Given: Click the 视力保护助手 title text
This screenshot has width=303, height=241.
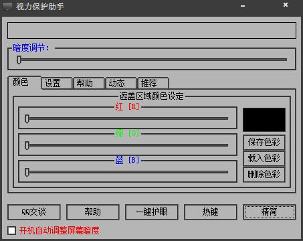Looking at the screenshot, I should (x=40, y=7).
